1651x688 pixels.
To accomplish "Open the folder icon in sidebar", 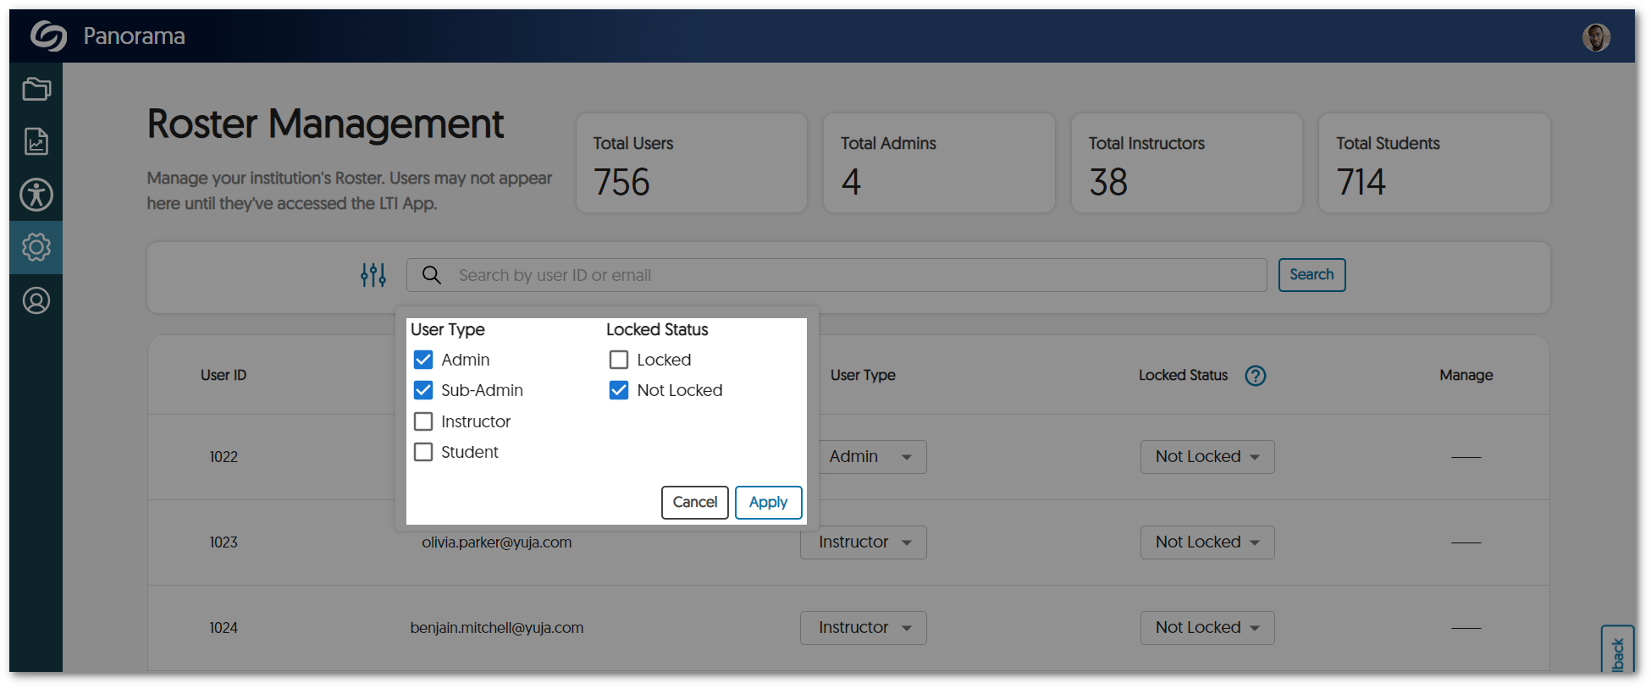I will 36,89.
